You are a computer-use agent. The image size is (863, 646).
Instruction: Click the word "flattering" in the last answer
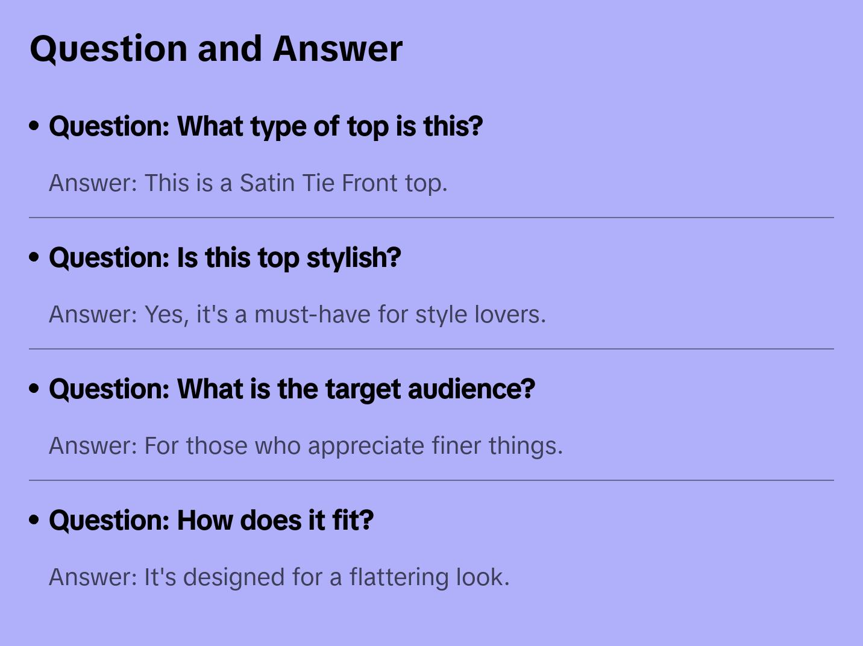click(399, 577)
